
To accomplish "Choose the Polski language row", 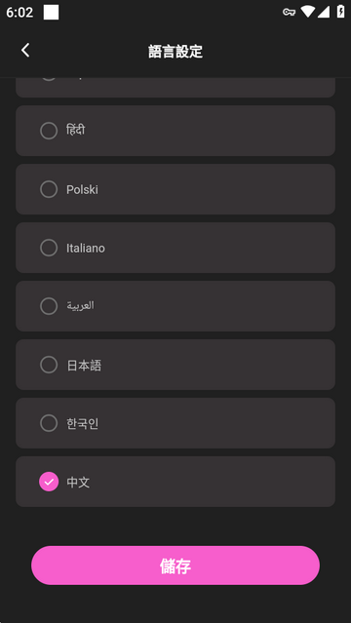I will (x=175, y=189).
